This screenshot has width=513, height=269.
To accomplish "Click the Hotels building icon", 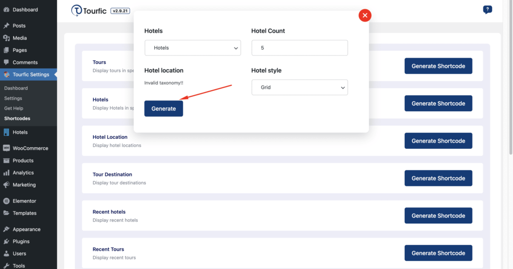I will [6, 132].
